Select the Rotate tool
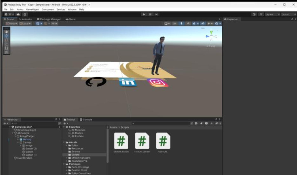Screen dimensions: 297x175 [7, 40]
